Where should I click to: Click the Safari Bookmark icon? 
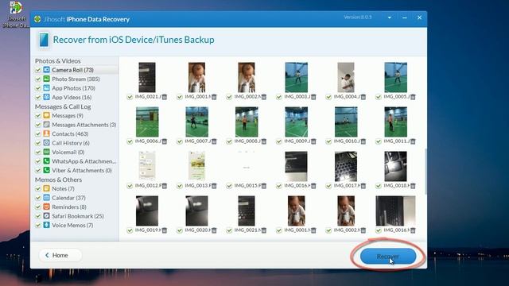(x=46, y=215)
